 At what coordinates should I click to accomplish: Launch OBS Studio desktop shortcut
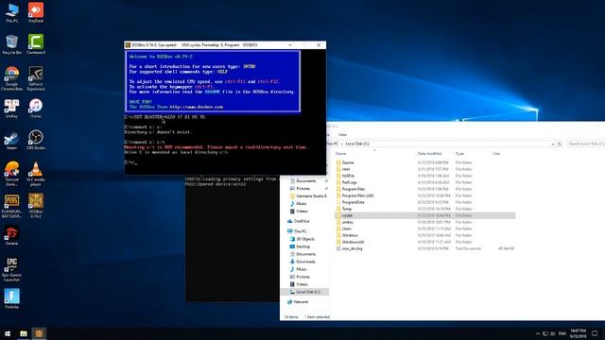(36, 141)
